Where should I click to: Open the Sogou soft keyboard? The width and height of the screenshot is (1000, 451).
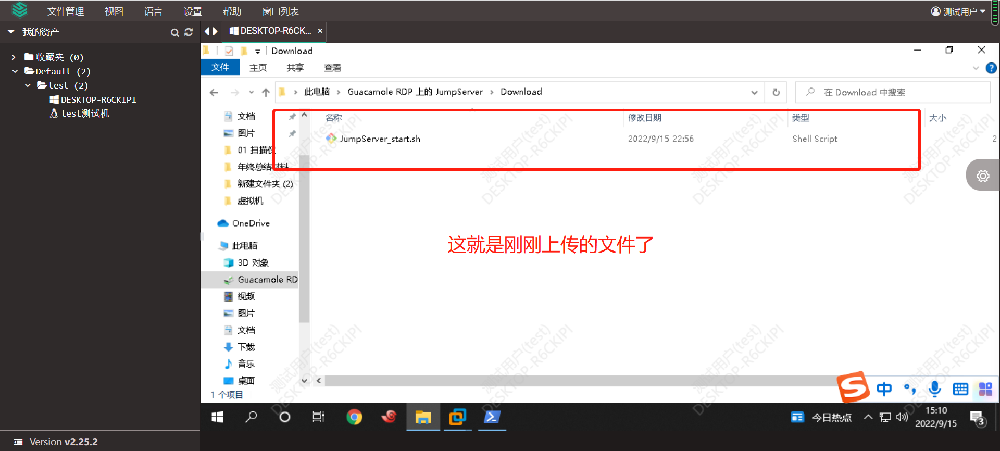pos(960,389)
